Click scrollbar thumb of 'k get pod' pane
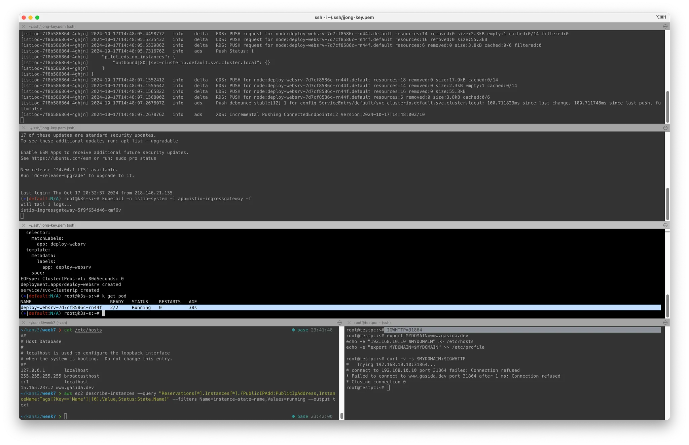Image resolution: width=689 pixels, height=445 pixels. [667, 306]
